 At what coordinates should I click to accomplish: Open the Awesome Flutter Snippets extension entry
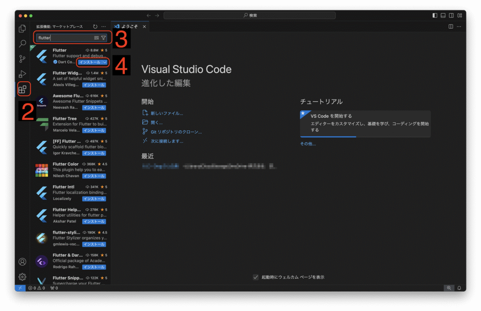click(70, 102)
